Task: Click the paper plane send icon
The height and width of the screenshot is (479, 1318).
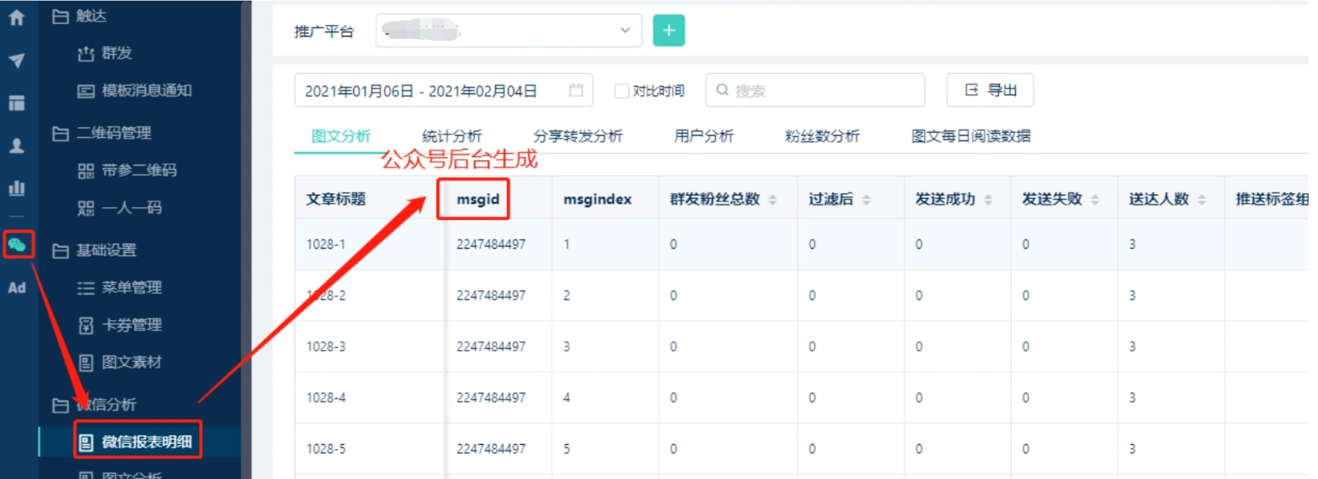Action: click(x=17, y=61)
